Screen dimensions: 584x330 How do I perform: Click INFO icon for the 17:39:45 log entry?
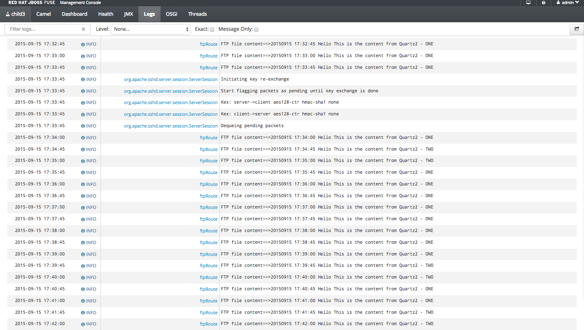pyautogui.click(x=83, y=266)
